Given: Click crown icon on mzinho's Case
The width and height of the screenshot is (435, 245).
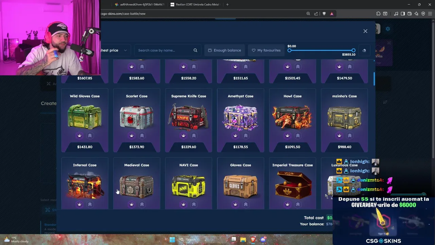Looking at the screenshot, I should [339, 135].
